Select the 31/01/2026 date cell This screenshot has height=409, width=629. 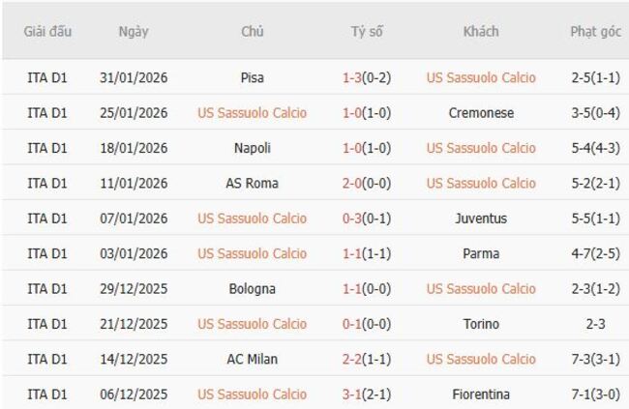click(x=134, y=77)
